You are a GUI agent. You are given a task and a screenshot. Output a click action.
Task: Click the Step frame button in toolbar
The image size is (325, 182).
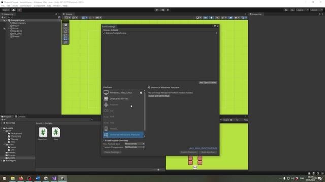coord(168,10)
